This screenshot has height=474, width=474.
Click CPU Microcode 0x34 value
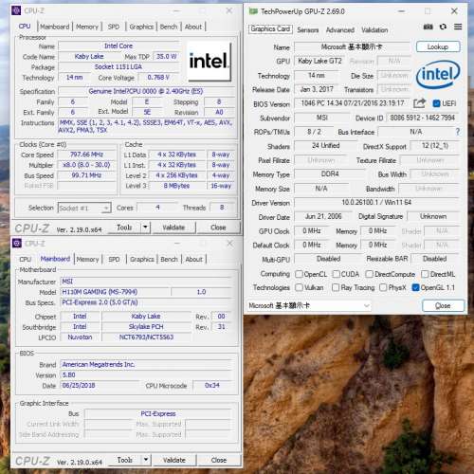coord(212,386)
